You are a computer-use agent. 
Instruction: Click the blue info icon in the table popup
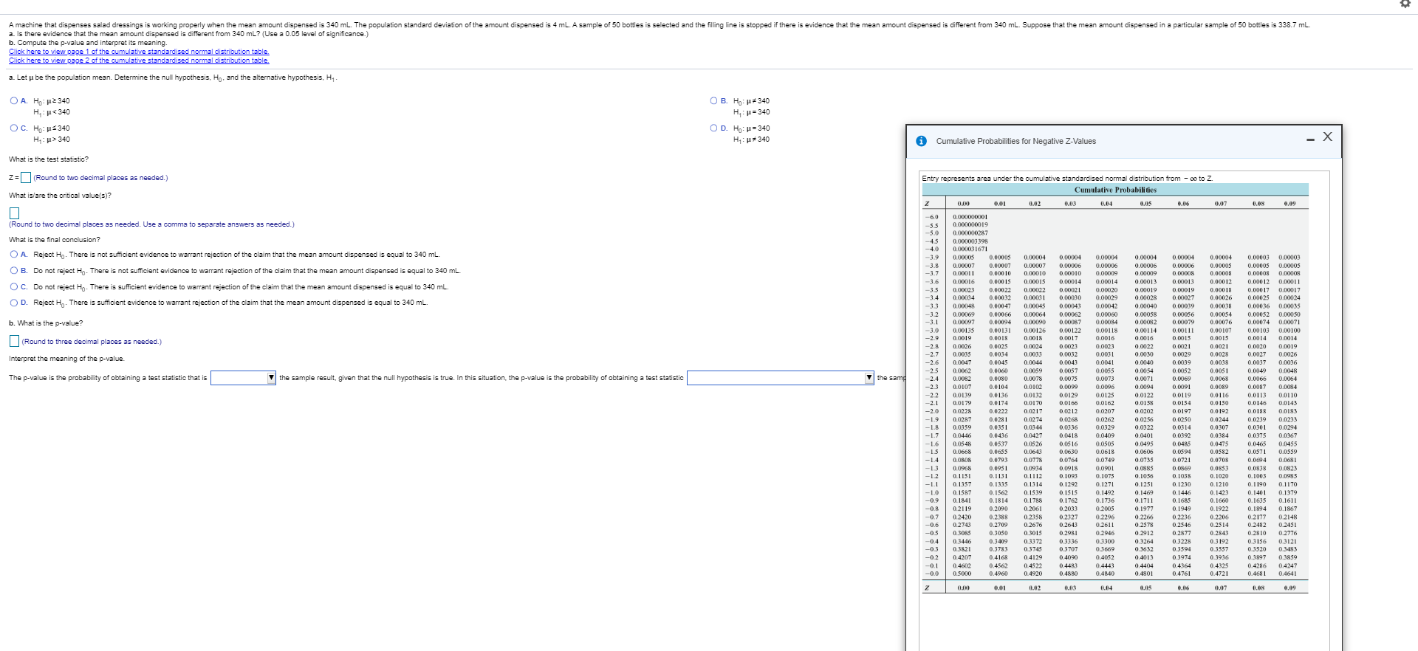pyautogui.click(x=921, y=141)
